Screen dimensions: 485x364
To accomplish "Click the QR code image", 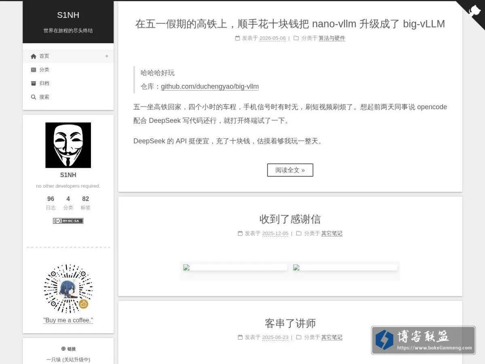I will [68, 289].
